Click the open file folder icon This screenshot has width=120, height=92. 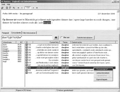2,8
